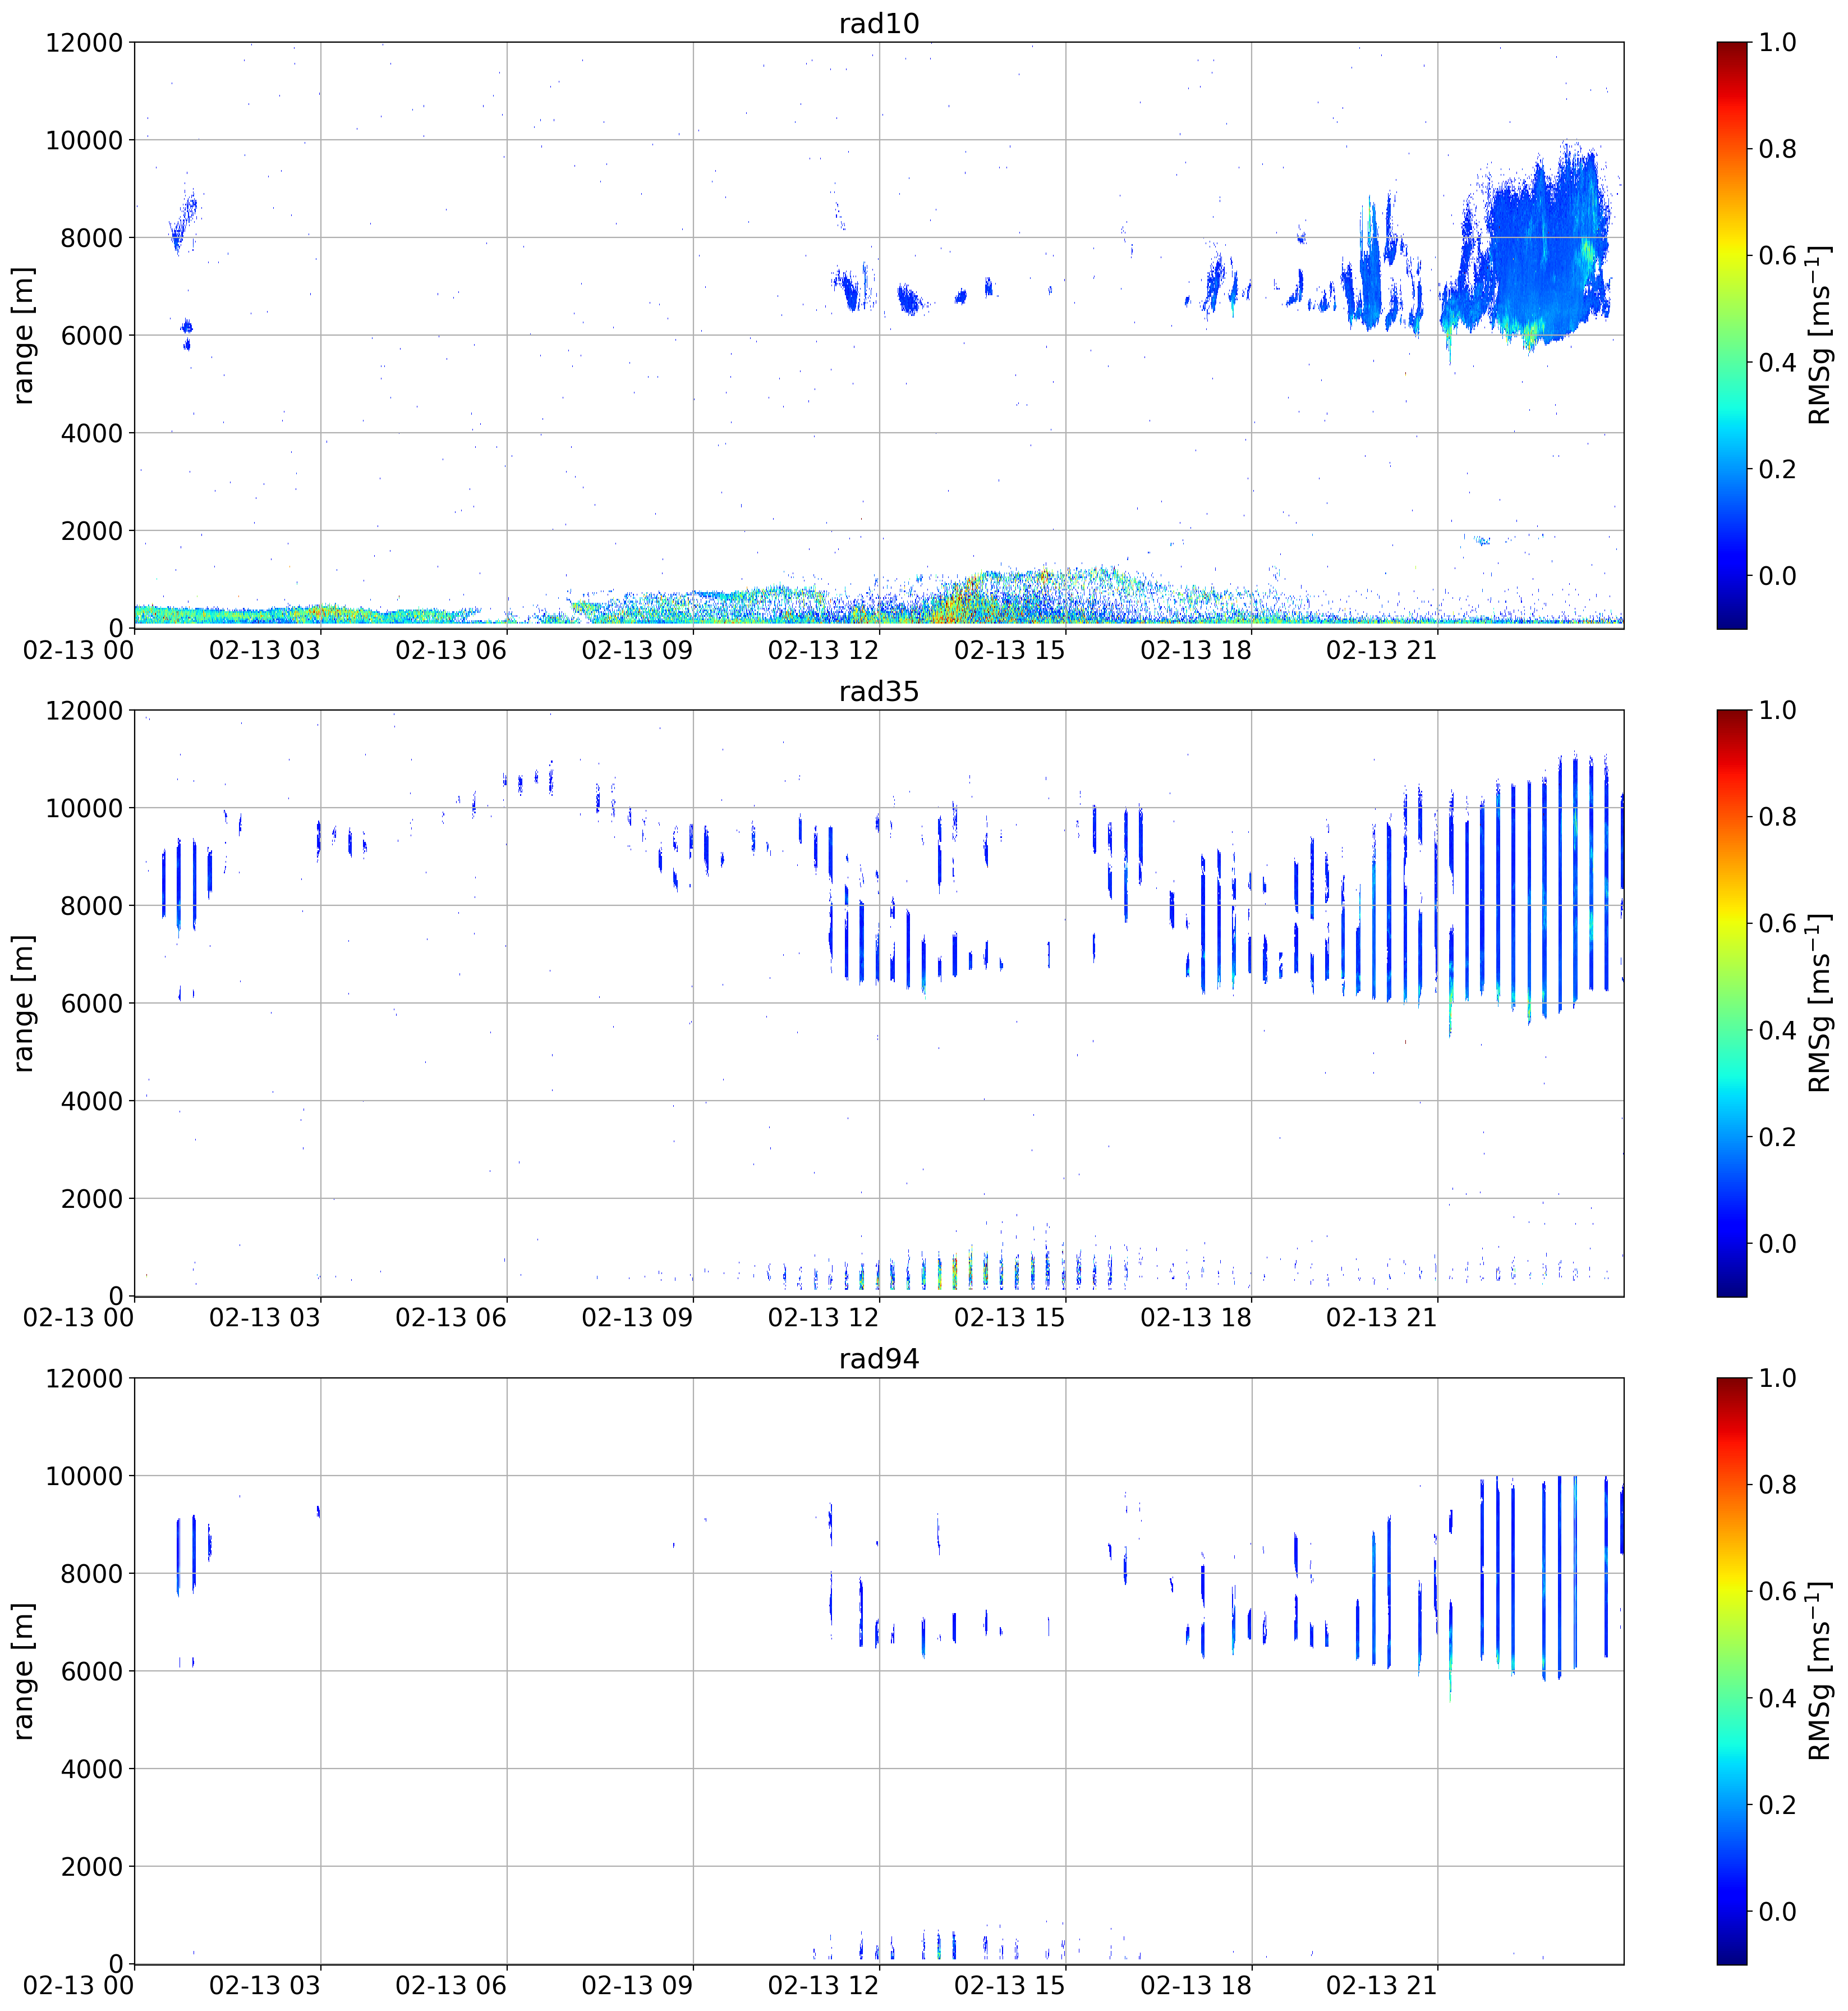Click the rad10 plot title
The width and height of the screenshot is (1848, 2011).
pyautogui.click(x=878, y=23)
